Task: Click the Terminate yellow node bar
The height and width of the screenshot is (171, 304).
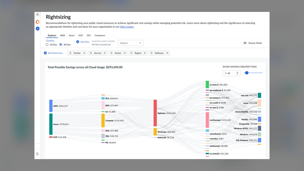Action: 155,132
